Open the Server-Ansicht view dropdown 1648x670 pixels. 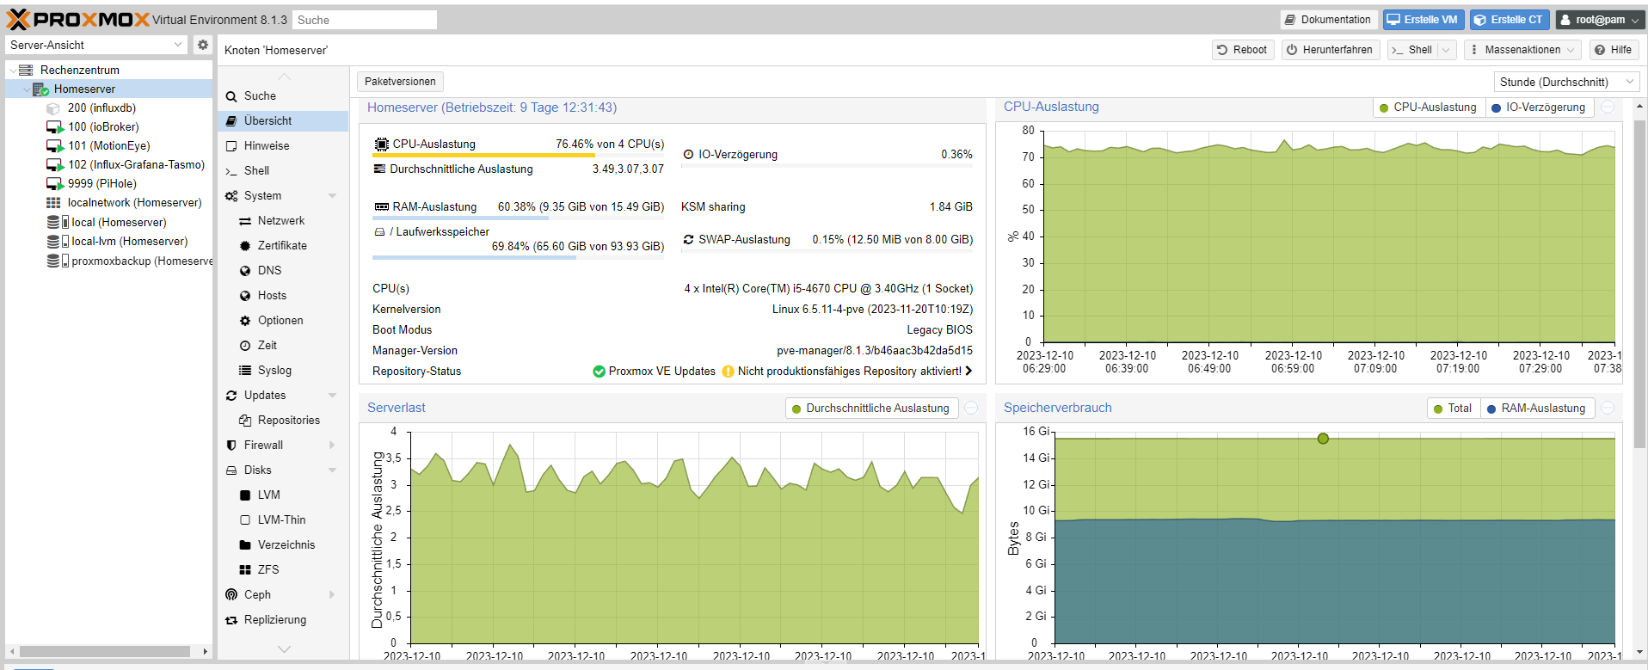point(95,45)
